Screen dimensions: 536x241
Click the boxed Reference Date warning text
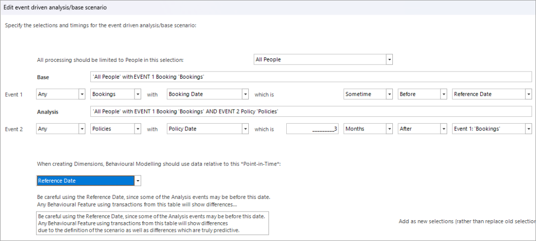pos(152,223)
